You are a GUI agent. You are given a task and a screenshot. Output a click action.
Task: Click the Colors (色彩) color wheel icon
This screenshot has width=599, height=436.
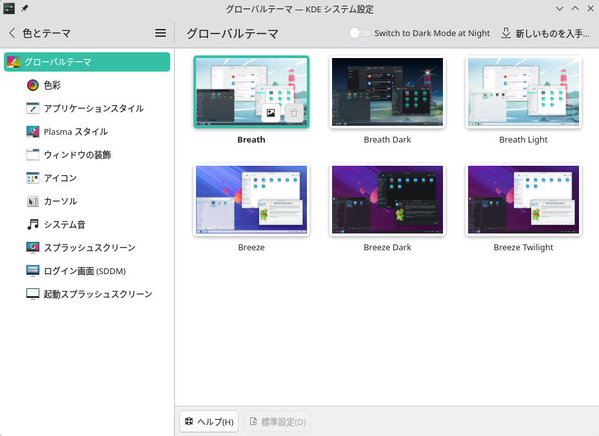[x=33, y=85]
